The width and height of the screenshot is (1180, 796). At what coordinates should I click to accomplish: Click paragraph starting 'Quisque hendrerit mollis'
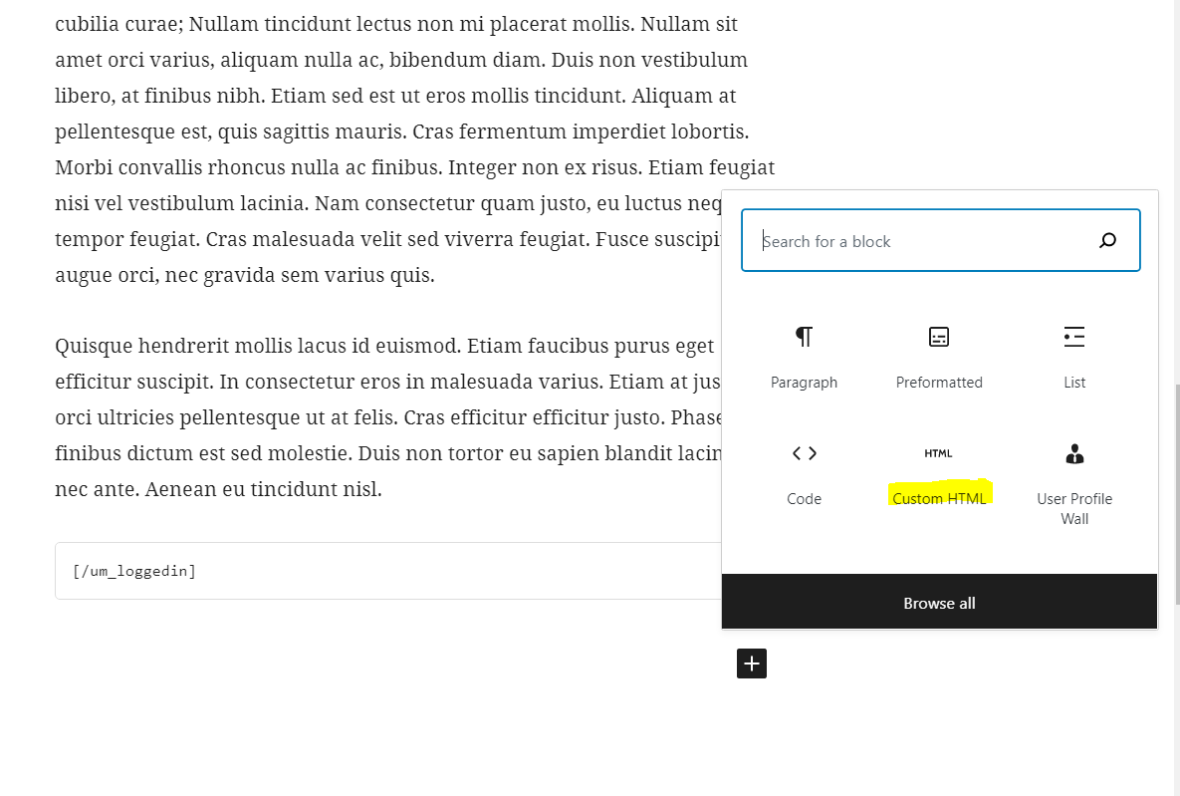tap(387, 417)
